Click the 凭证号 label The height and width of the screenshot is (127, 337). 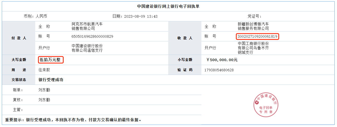tap(254, 16)
